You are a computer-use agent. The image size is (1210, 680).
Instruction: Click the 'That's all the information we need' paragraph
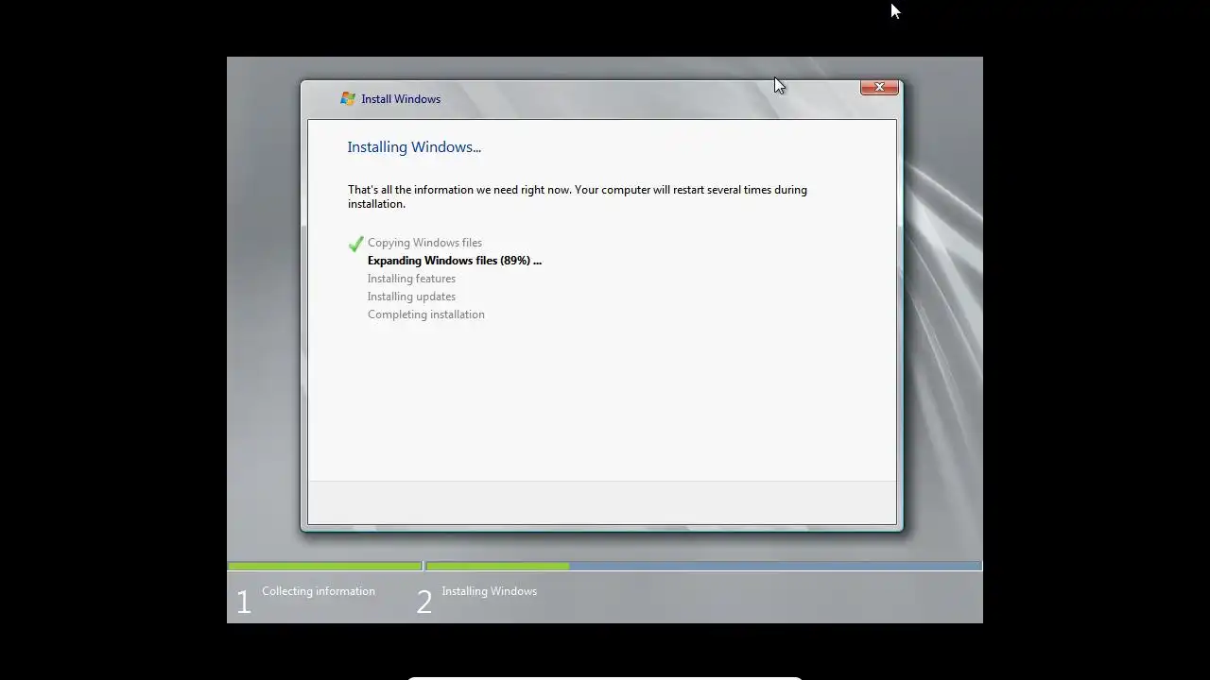[578, 196]
